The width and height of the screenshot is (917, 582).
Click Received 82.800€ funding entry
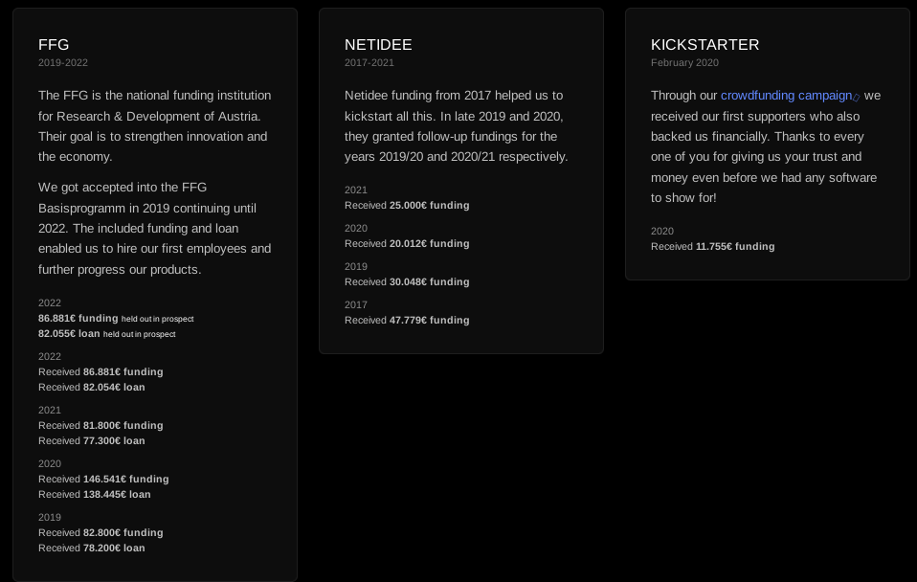click(101, 532)
